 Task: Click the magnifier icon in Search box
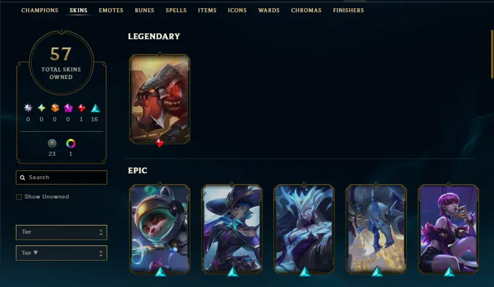[x=22, y=177]
